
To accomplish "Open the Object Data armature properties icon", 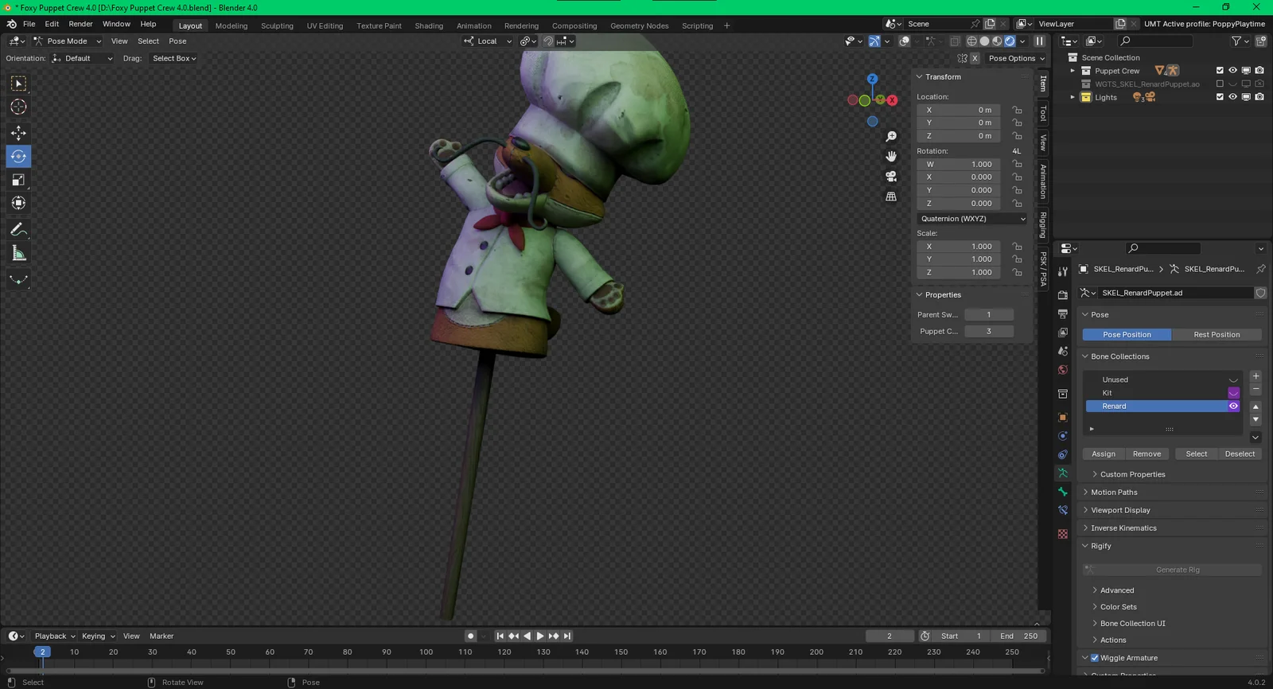I will 1063,473.
